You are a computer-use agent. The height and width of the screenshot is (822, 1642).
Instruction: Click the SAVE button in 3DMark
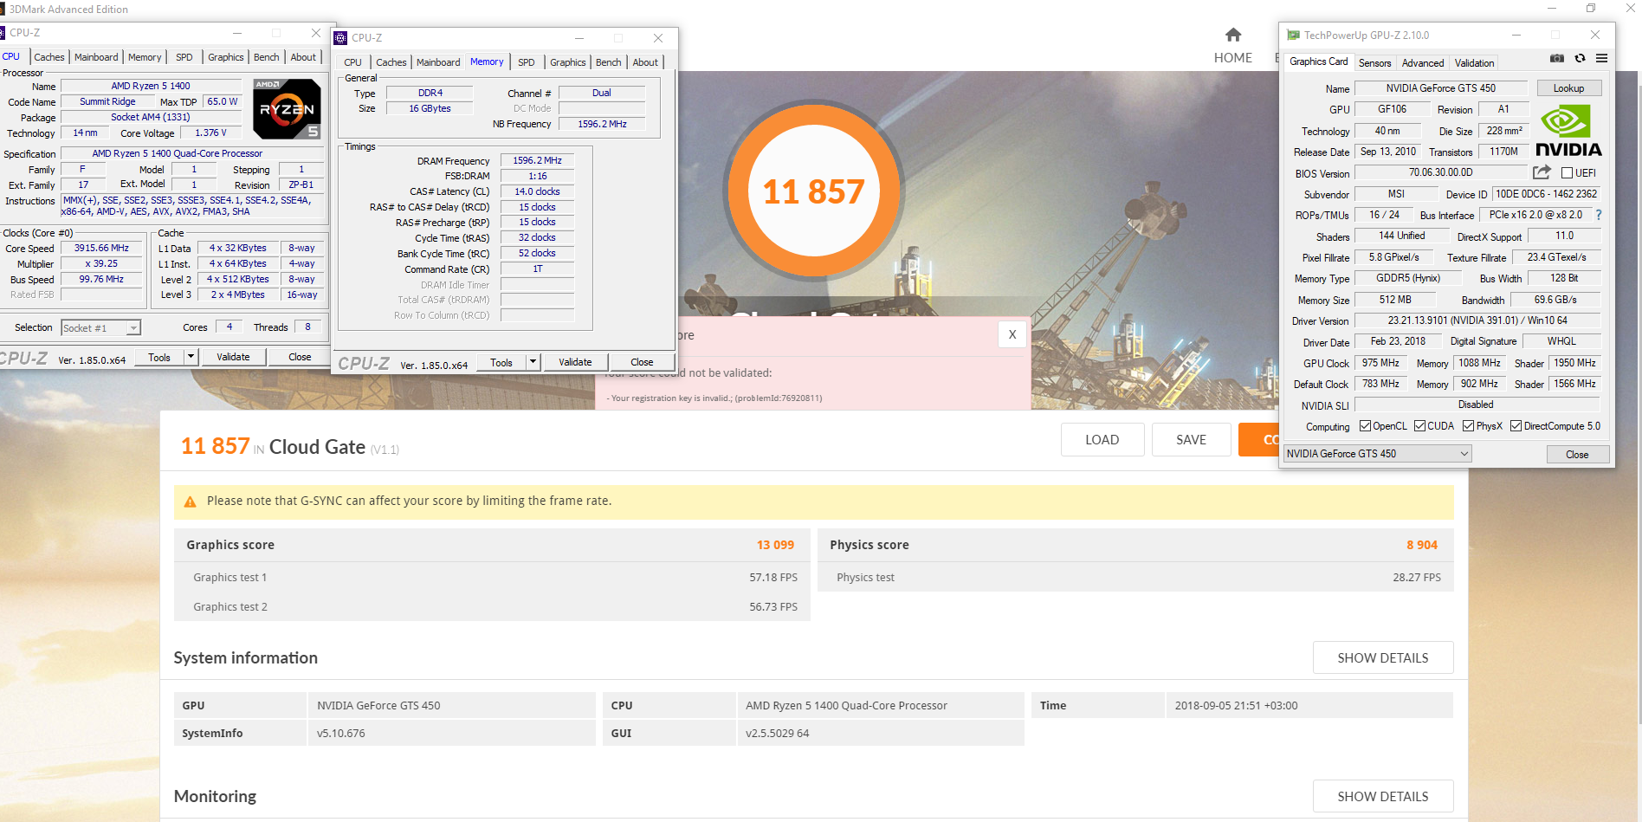[x=1191, y=440]
